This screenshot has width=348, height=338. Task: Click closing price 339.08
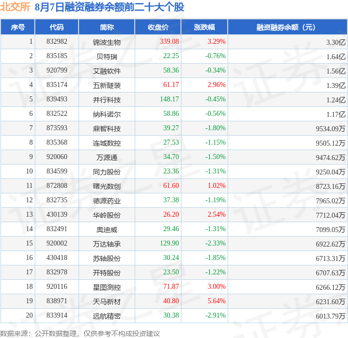[x=170, y=41]
